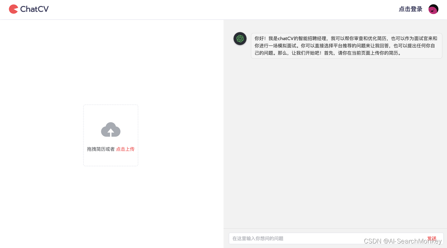Click the dashed resume drop zone
The width and height of the screenshot is (447, 248).
pos(111,135)
